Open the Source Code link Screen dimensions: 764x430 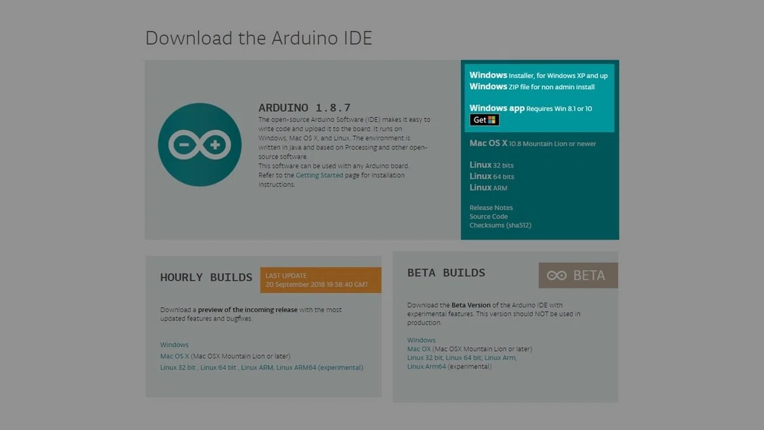pos(488,217)
